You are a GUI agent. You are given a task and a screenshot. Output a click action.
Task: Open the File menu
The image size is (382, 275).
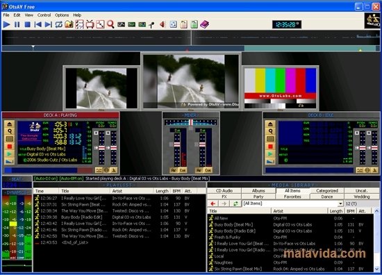point(6,15)
